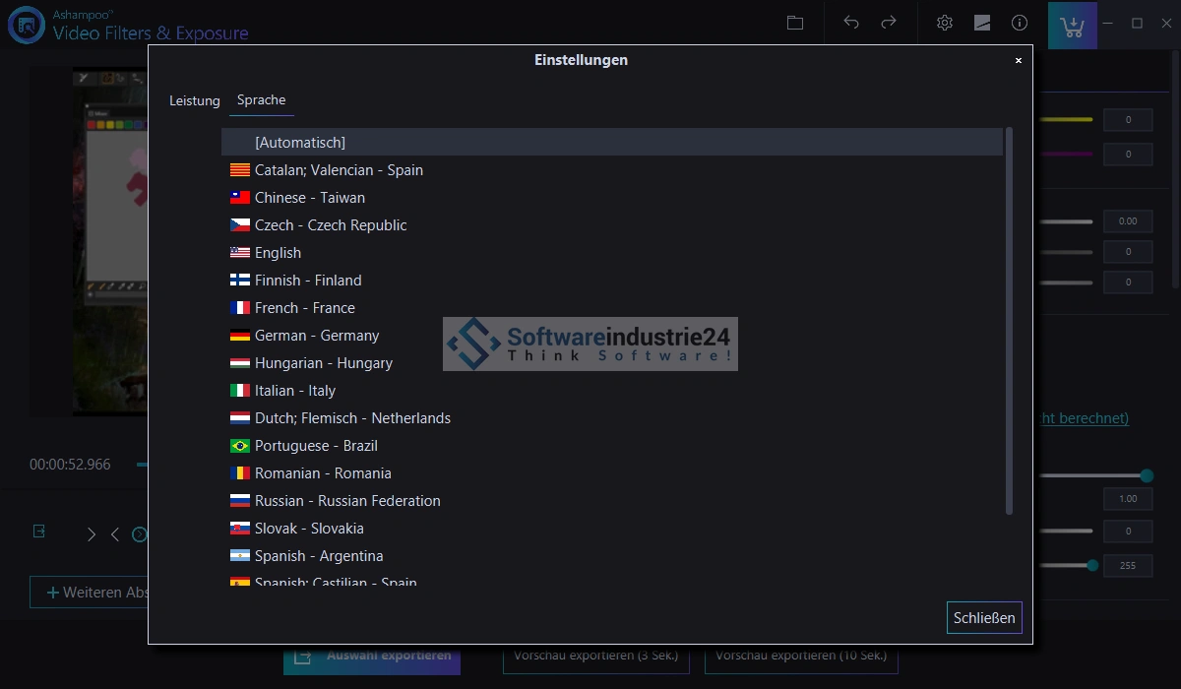This screenshot has width=1181, height=689.
Task: Select Russian - Russian Federation entry
Action: coord(347,501)
